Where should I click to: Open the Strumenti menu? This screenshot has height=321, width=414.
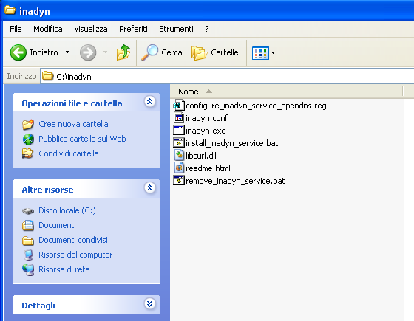(x=176, y=29)
